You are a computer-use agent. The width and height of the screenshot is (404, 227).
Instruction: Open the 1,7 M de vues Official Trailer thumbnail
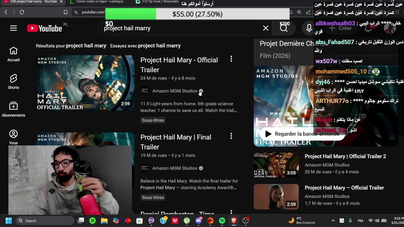276,197
